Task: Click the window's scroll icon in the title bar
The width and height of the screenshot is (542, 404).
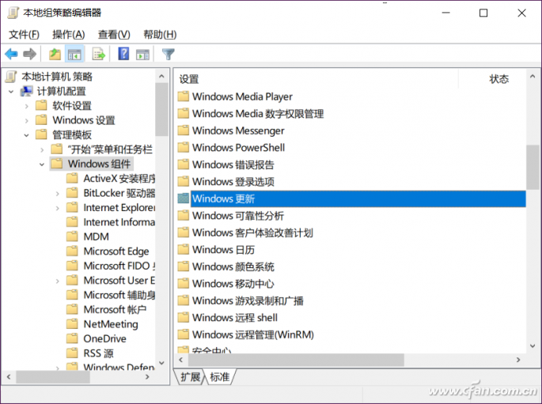Action: click(x=13, y=13)
